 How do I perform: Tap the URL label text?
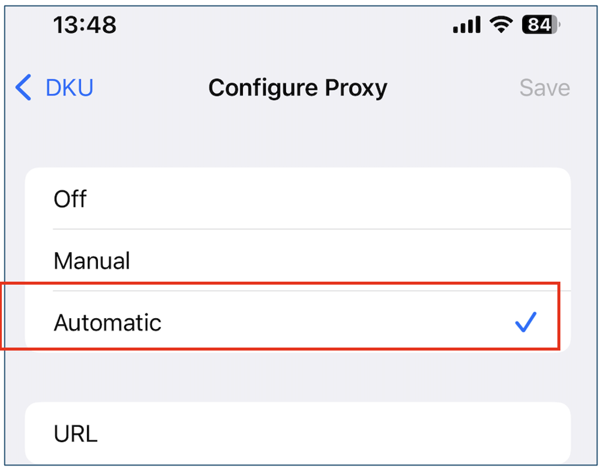[x=76, y=434]
